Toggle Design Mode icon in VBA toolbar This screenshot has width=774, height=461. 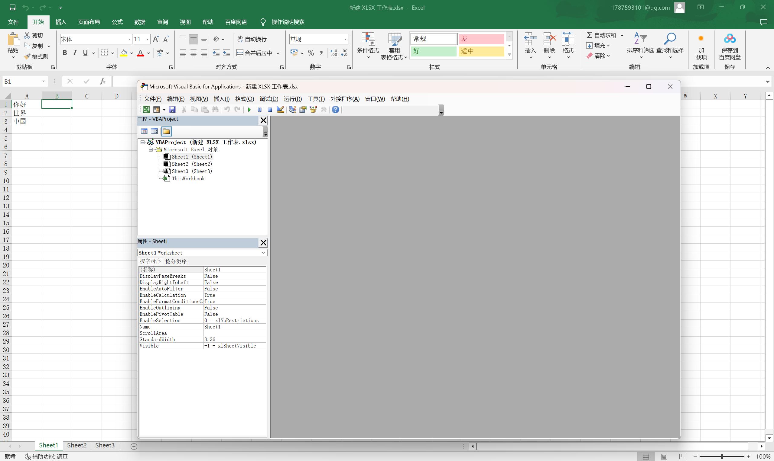click(x=281, y=110)
